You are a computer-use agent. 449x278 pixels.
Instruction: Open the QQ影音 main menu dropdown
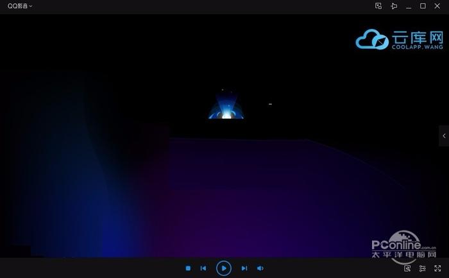click(20, 6)
